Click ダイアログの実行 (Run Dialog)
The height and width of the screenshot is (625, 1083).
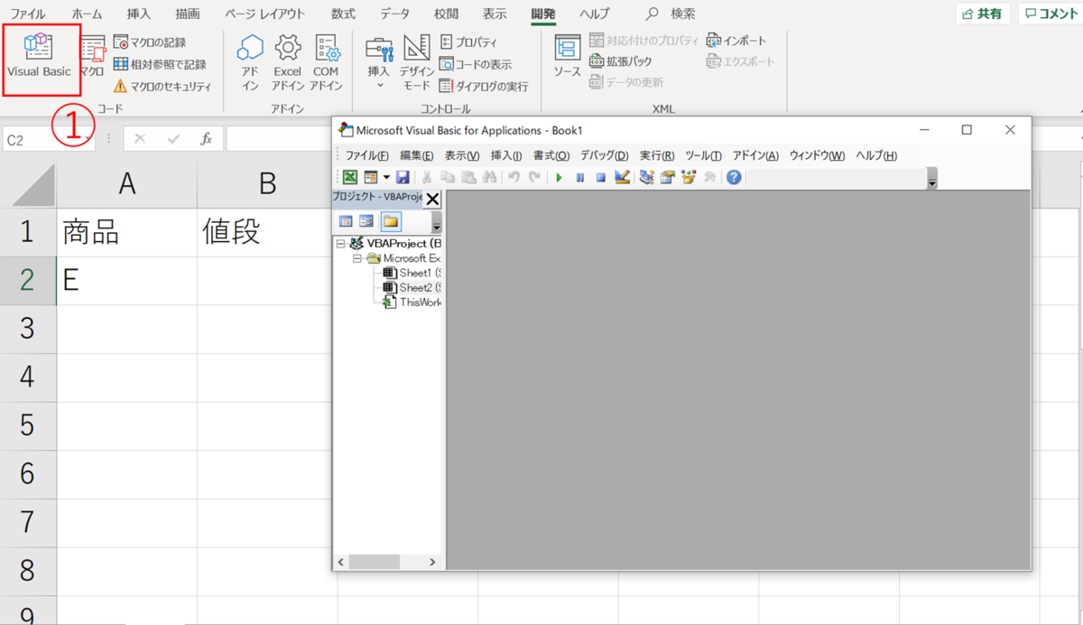[x=484, y=87]
